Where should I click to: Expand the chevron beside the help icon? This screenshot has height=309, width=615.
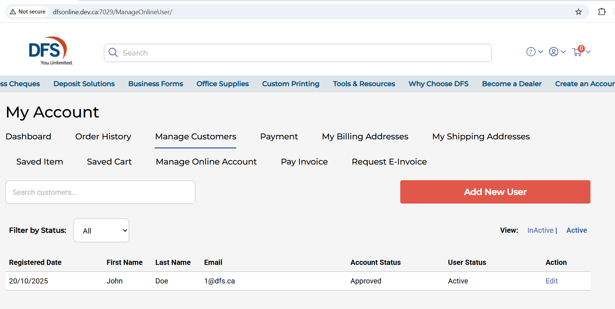pyautogui.click(x=540, y=52)
